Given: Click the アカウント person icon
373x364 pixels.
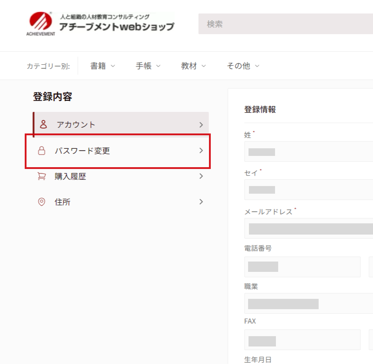Looking at the screenshot, I should tap(43, 124).
